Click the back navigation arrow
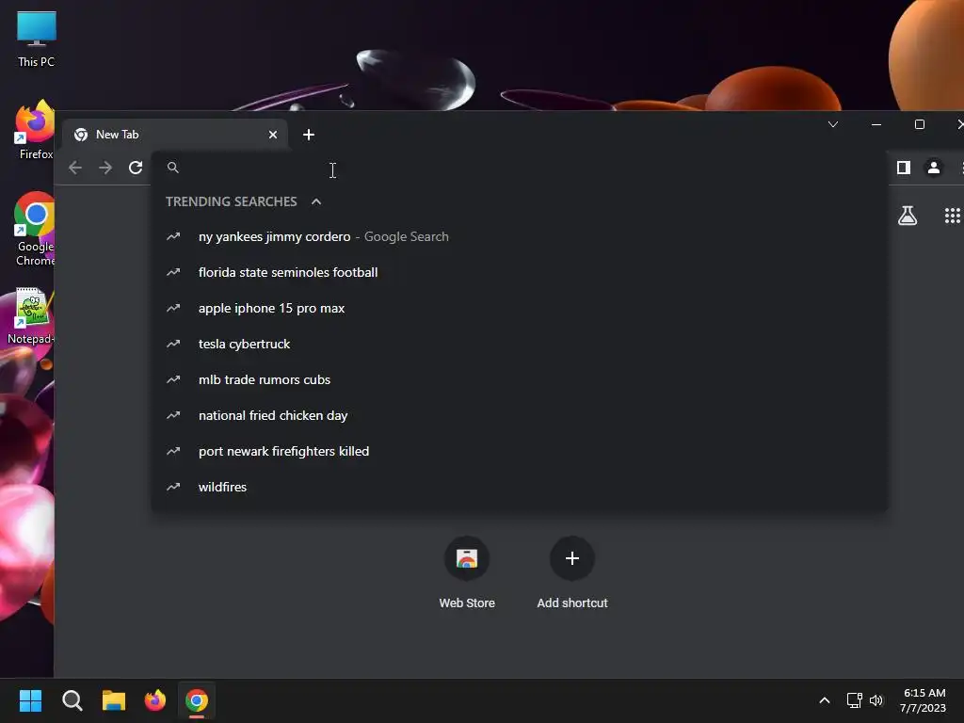 pos(75,168)
